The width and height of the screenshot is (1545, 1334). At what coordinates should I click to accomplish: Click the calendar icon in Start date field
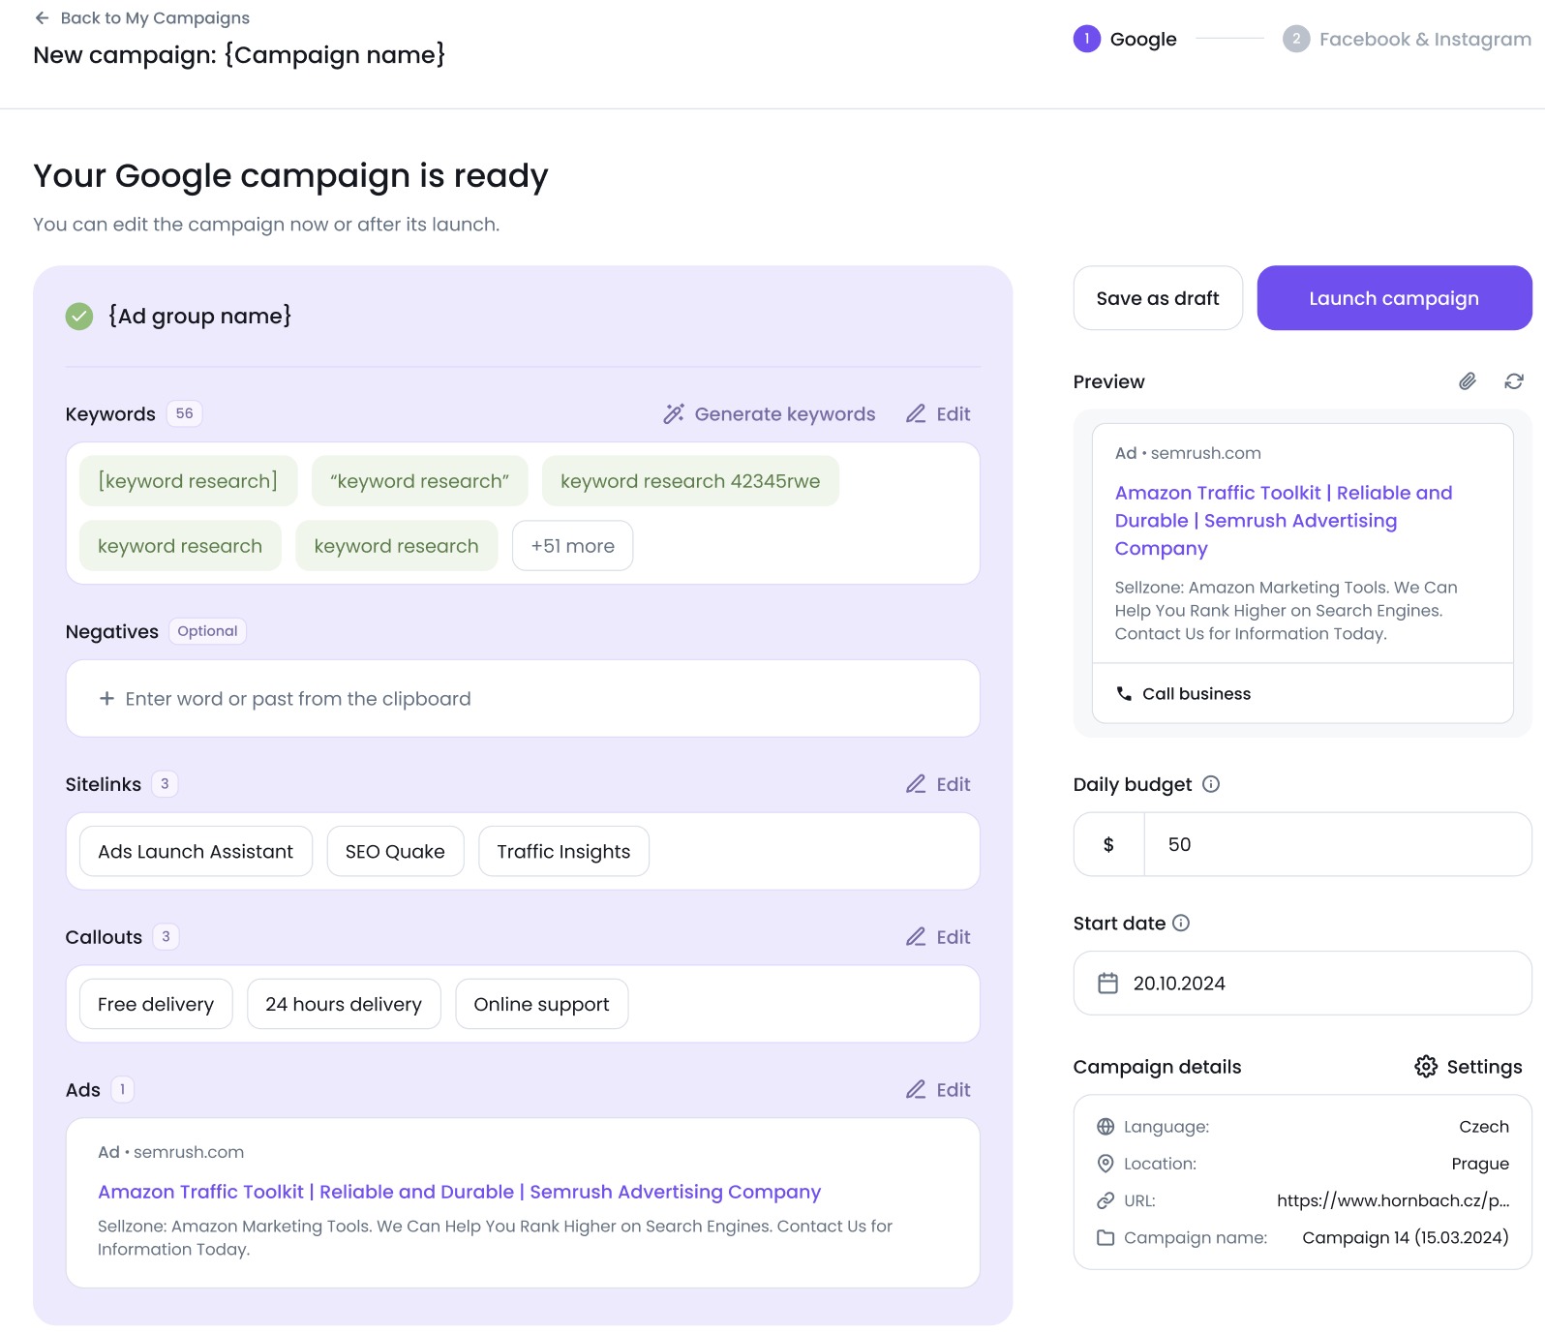[1108, 984]
